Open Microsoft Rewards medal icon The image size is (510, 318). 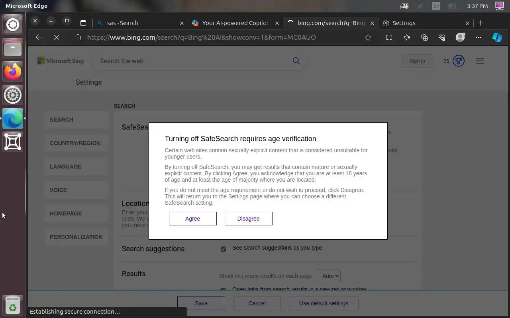pos(459,61)
